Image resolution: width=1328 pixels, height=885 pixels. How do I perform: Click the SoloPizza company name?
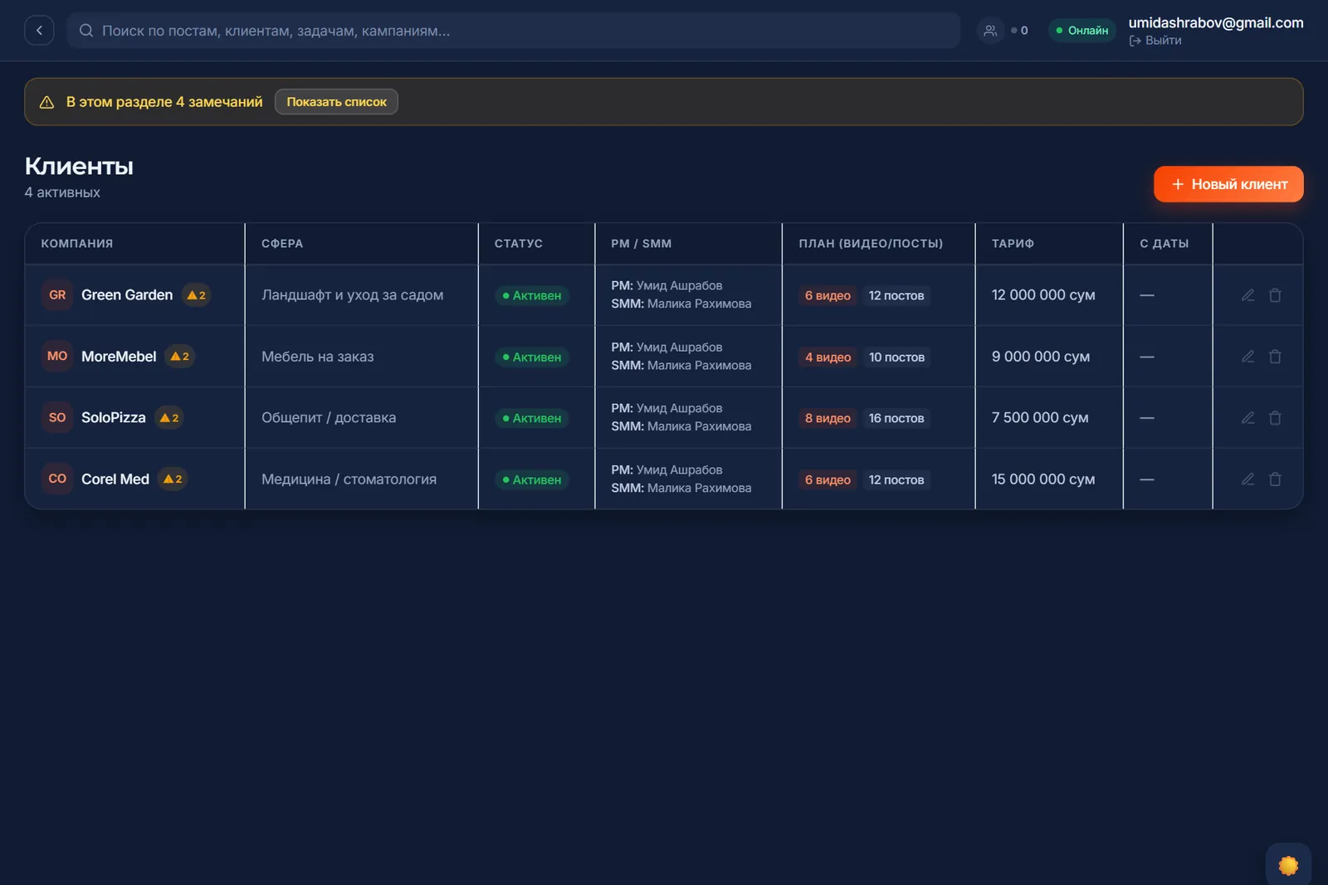(114, 418)
